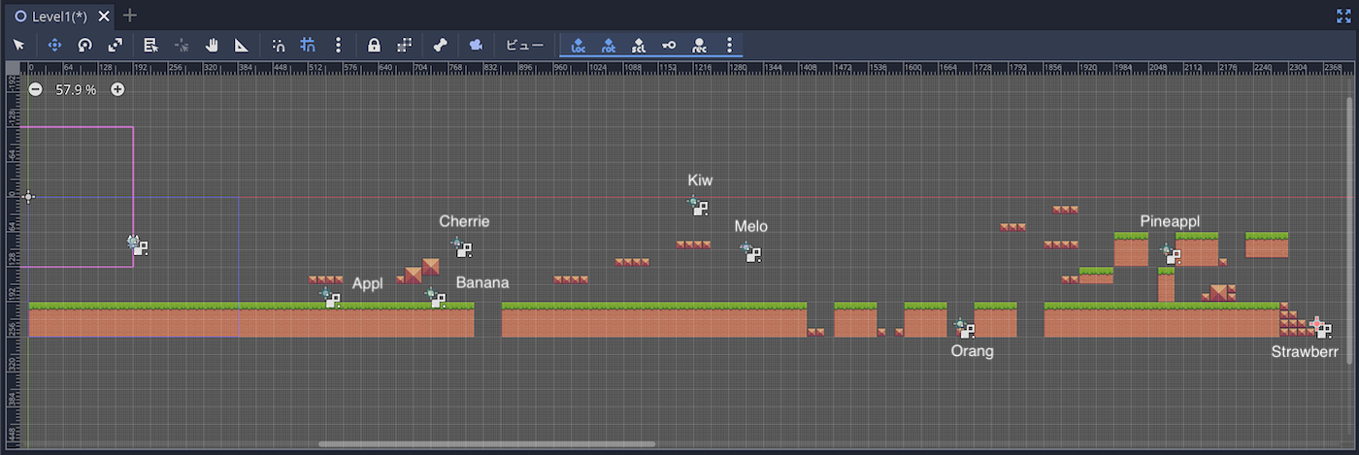Lock the selected node with padlock
This screenshot has height=455, width=1359.
pos(374,45)
